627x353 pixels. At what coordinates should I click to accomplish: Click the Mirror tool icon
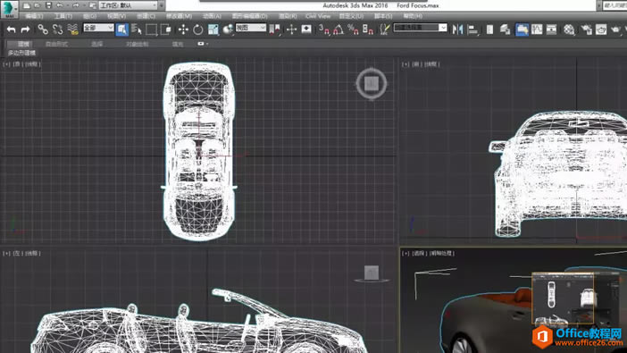coord(457,29)
